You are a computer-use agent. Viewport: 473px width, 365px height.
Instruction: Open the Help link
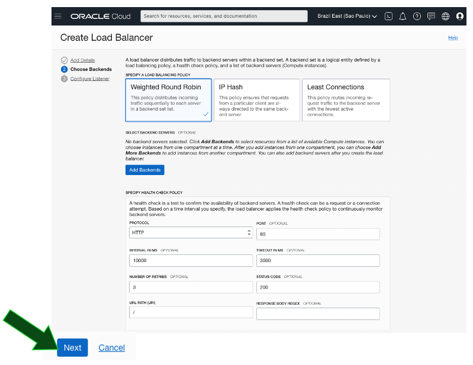[453, 37]
